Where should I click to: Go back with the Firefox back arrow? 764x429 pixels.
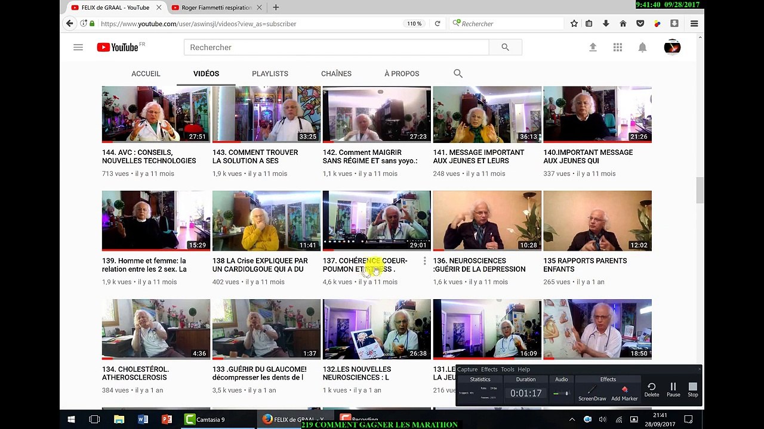(x=70, y=23)
